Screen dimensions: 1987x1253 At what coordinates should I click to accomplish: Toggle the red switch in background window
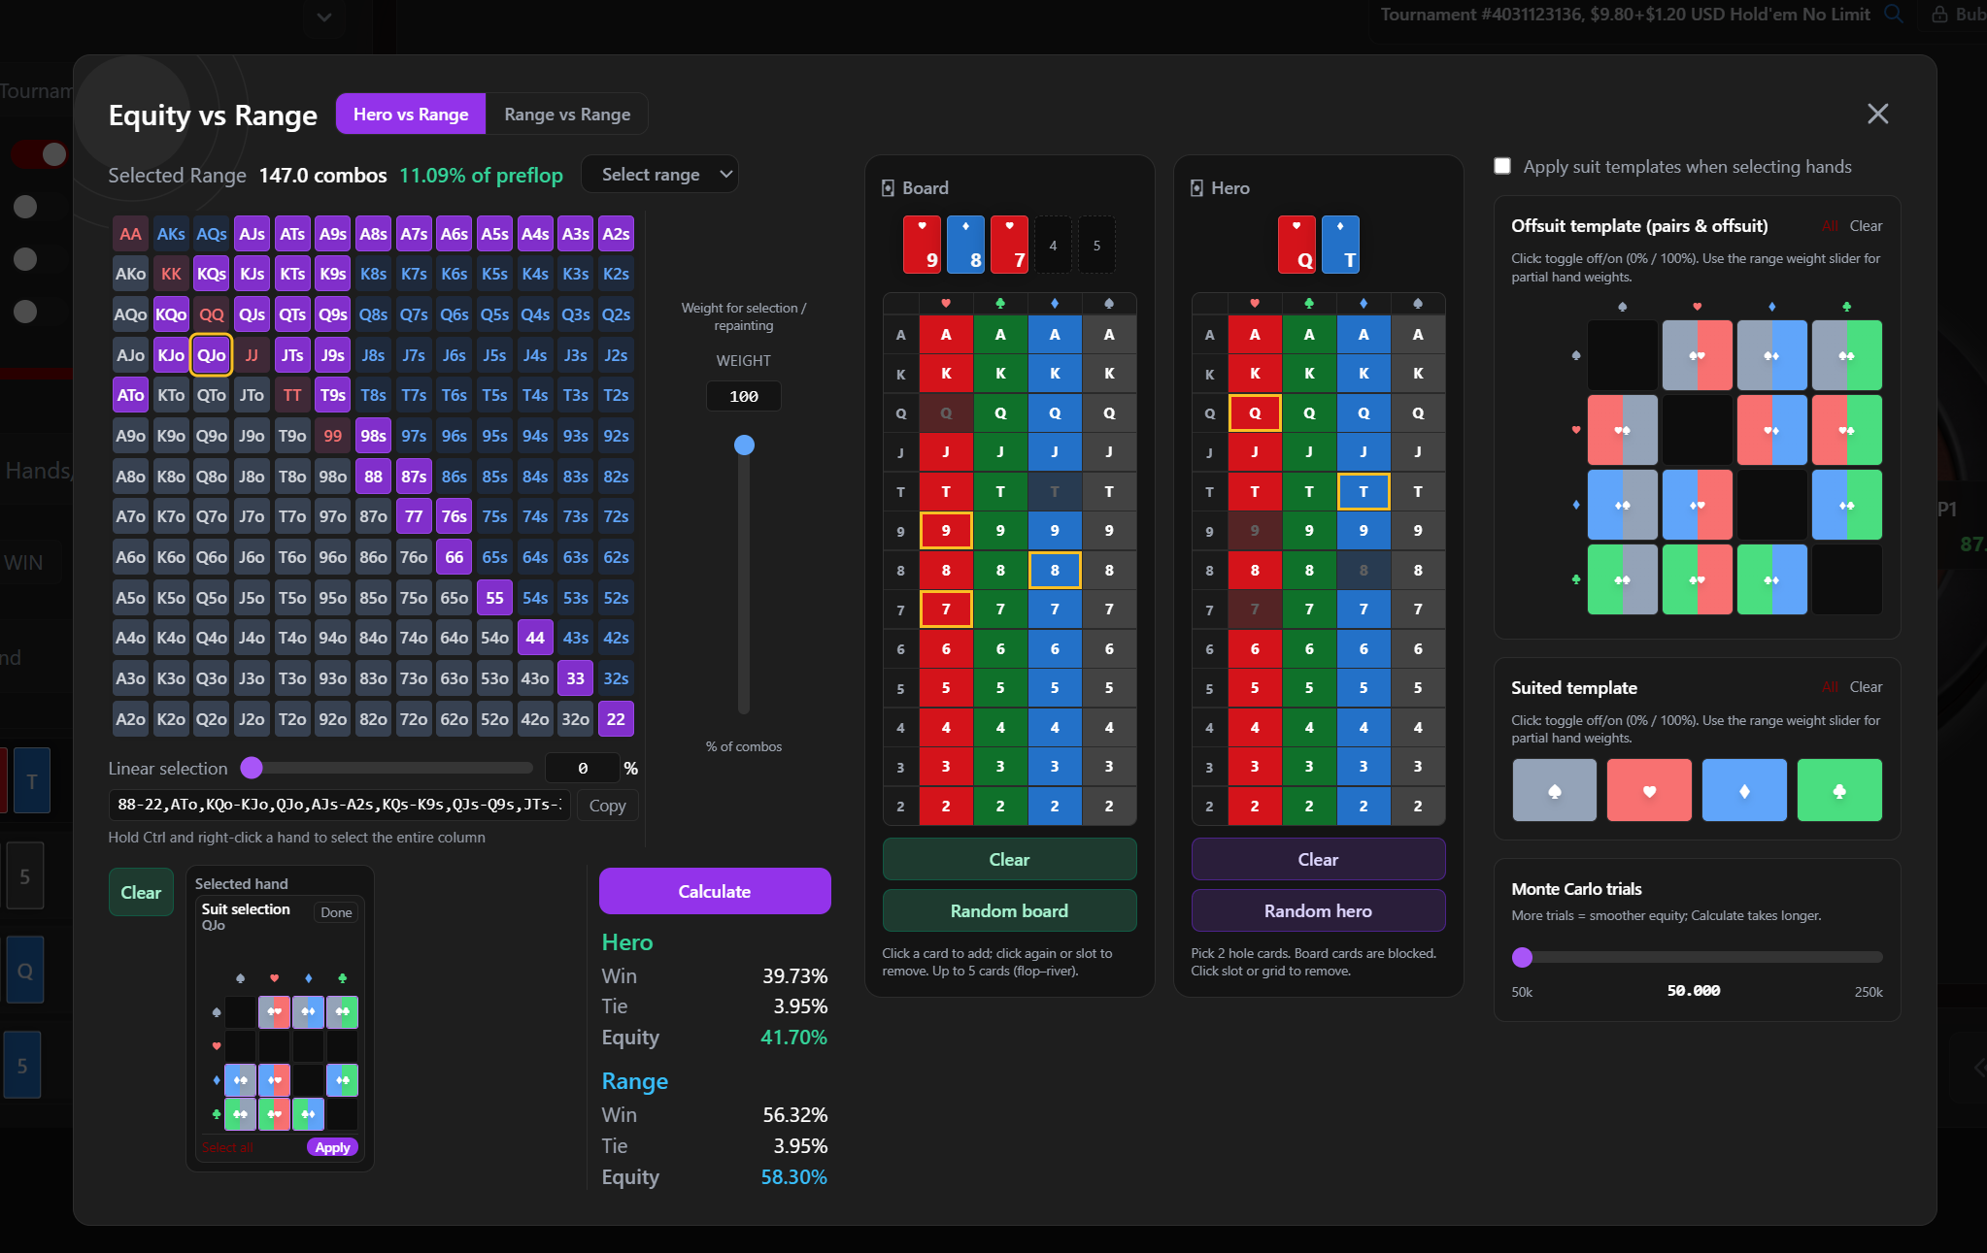tap(39, 154)
